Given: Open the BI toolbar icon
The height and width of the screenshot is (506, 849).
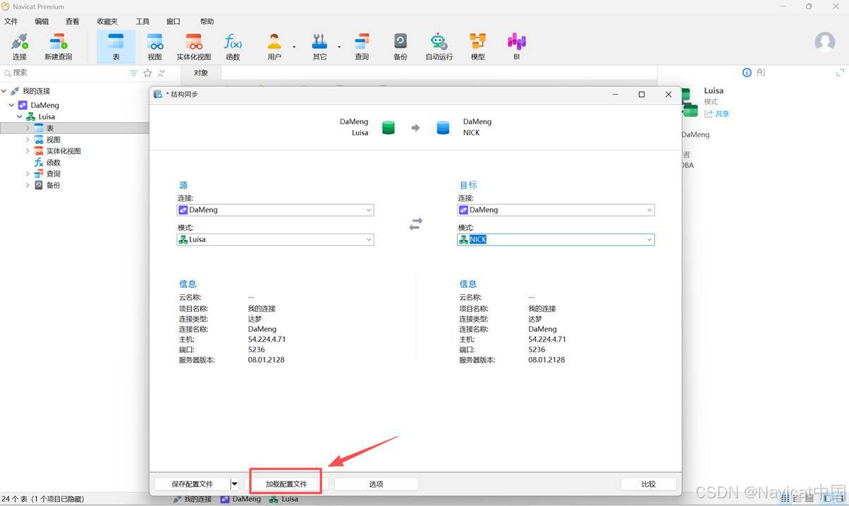Looking at the screenshot, I should tap(516, 47).
